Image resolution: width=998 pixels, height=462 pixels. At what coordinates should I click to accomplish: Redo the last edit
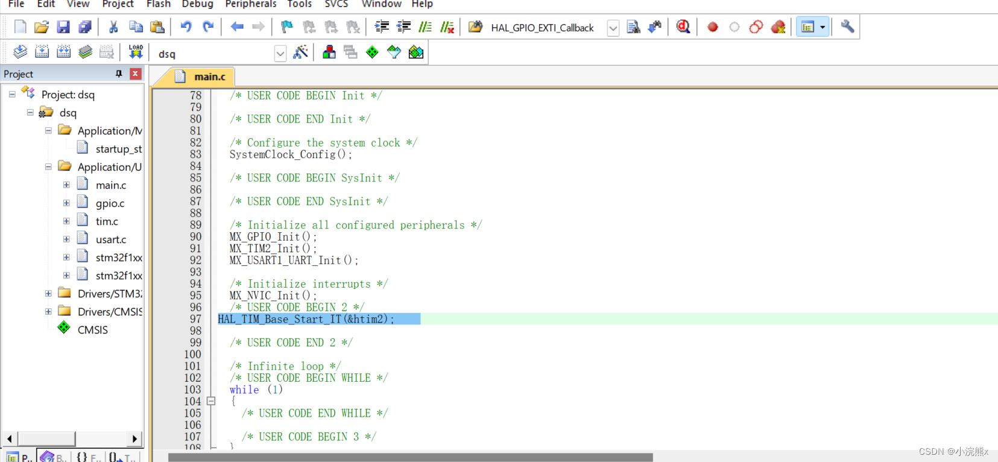pyautogui.click(x=208, y=27)
